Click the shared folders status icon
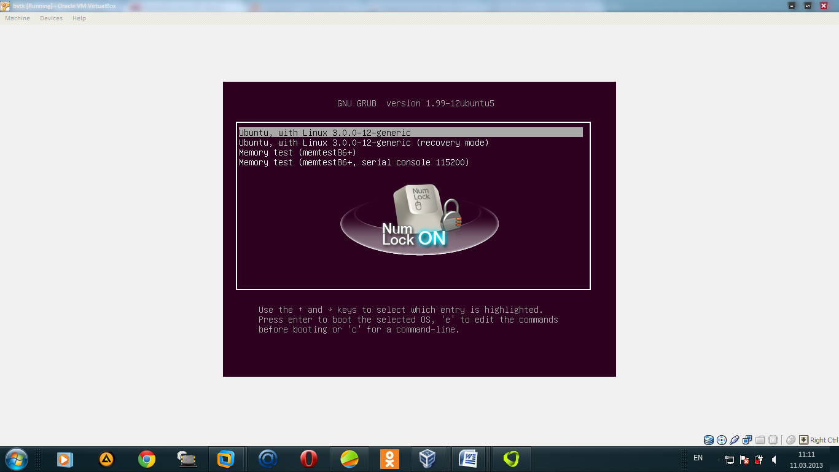The width and height of the screenshot is (839, 472). (x=760, y=440)
